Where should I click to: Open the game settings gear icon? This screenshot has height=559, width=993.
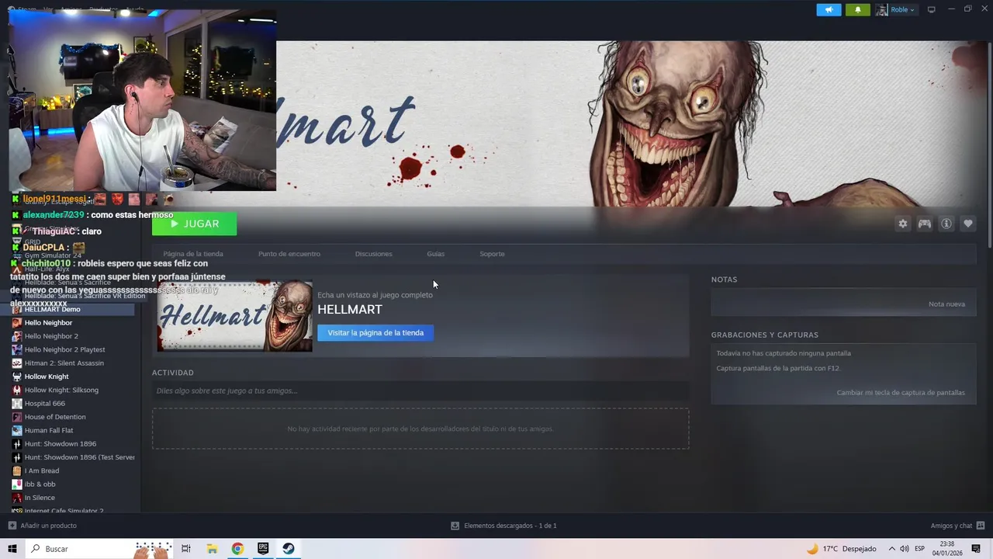[x=902, y=224]
